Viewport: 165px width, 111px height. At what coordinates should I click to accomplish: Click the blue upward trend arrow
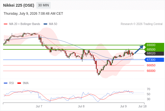click(x=139, y=49)
